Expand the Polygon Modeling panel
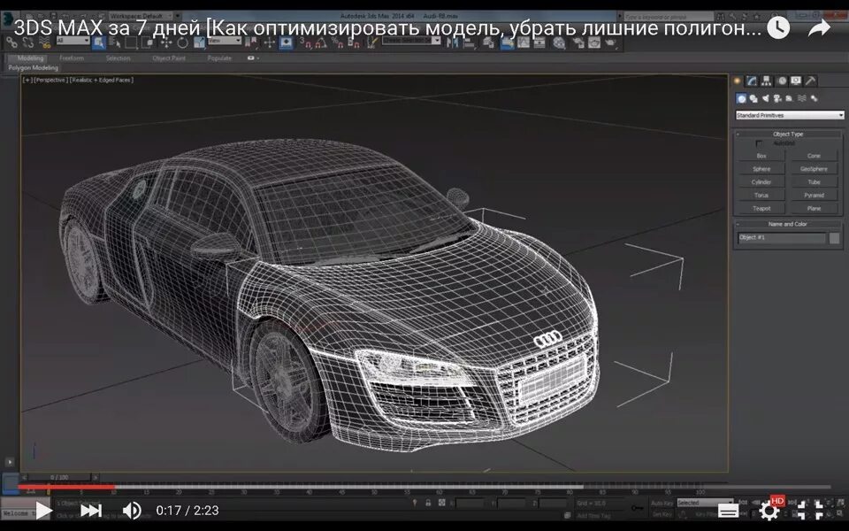 click(33, 68)
